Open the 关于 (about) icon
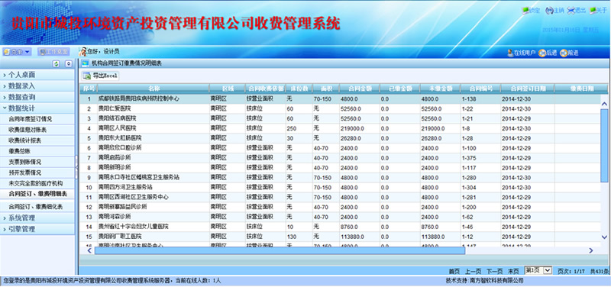The width and height of the screenshot is (611, 287). (593, 11)
